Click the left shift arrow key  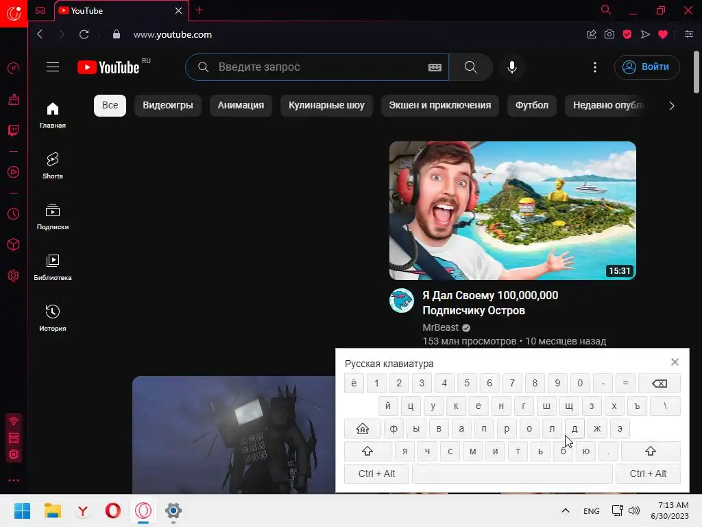367,452
